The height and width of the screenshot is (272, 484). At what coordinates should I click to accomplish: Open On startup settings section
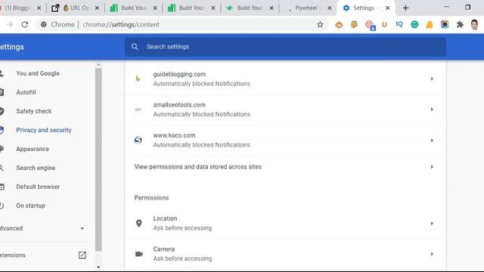(30, 206)
